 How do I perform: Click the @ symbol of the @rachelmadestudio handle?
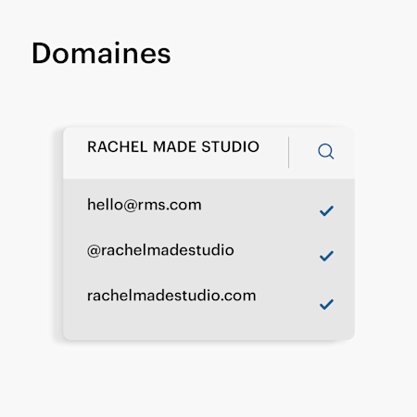click(94, 250)
